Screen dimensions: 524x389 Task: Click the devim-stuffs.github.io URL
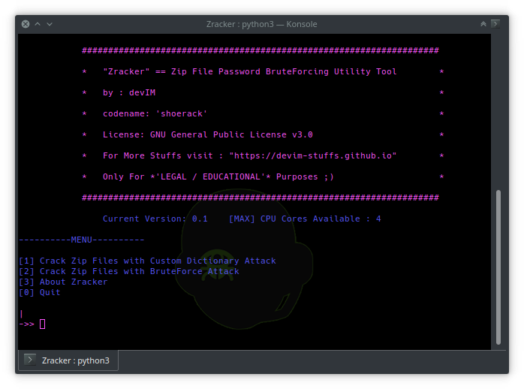pos(312,155)
